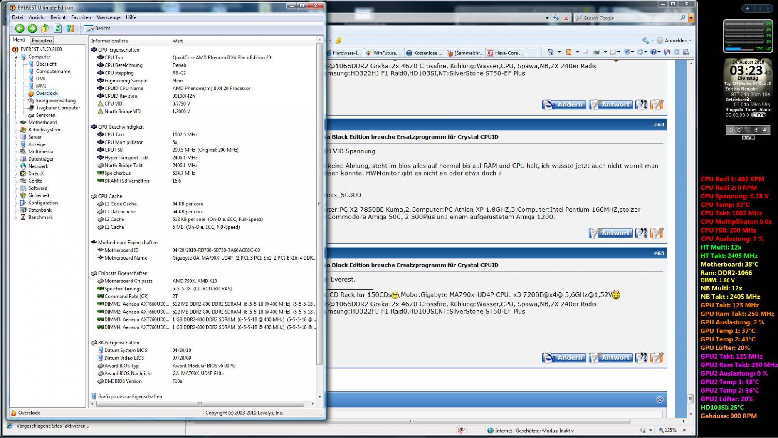Screen dimensions: 778x438
Task: Select Übersicht under Computer
Action: [x=46, y=64]
